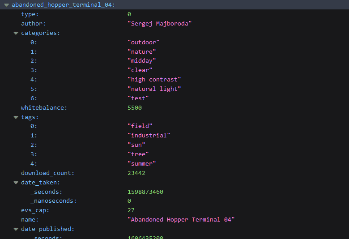Click the "Abandoned Hopper Terminal 04" name value
Viewport: 349px width, 239px height.
pyautogui.click(x=181, y=220)
